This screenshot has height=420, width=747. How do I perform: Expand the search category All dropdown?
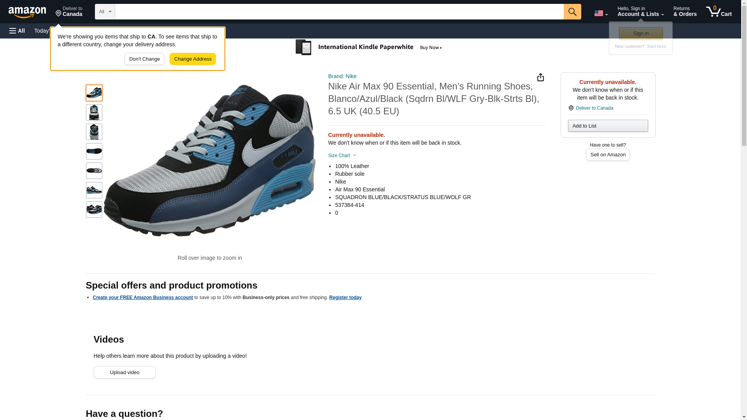(x=105, y=12)
